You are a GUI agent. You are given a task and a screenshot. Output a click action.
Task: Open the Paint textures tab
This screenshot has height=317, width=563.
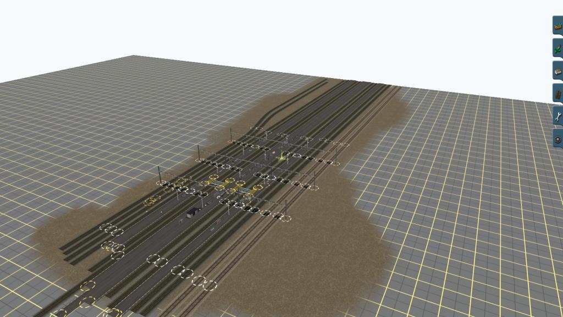558,48
